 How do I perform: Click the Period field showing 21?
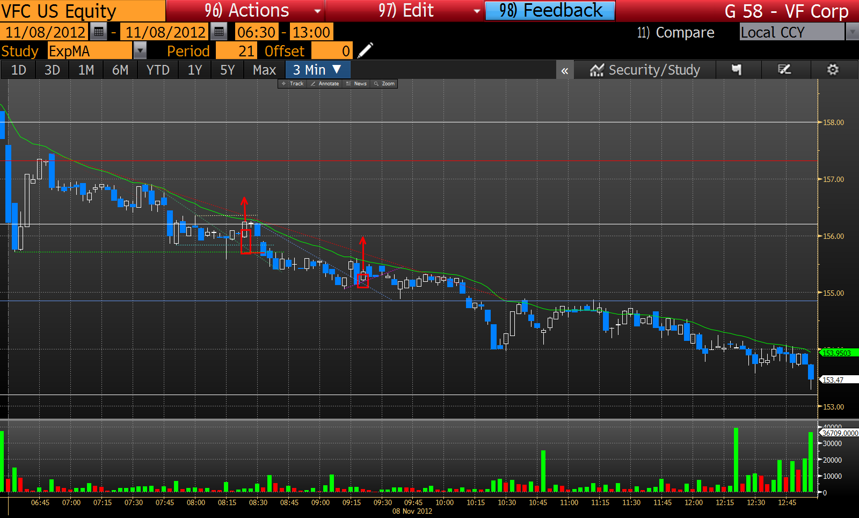(x=236, y=51)
